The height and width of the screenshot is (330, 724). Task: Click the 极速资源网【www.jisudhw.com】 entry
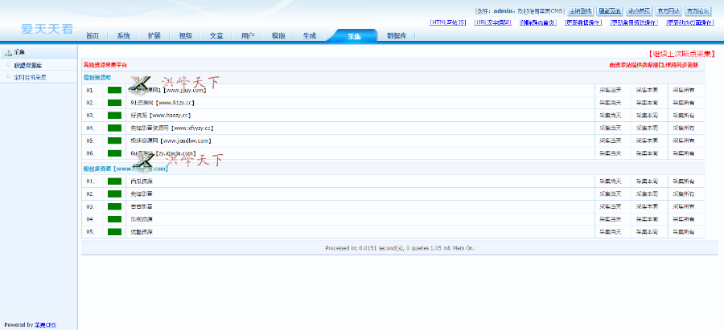(x=172, y=141)
